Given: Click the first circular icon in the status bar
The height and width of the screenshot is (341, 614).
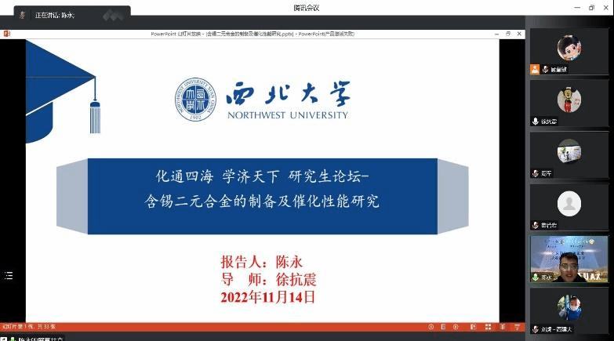Looking at the screenshot, I should pos(431,327).
